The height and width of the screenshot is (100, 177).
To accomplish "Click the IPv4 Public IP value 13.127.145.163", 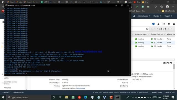I will pyautogui.click(x=136, y=79).
